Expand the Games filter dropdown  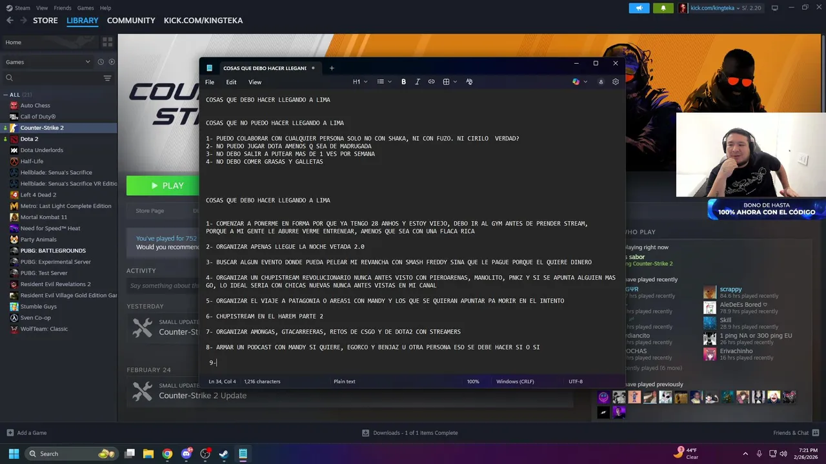(x=88, y=62)
